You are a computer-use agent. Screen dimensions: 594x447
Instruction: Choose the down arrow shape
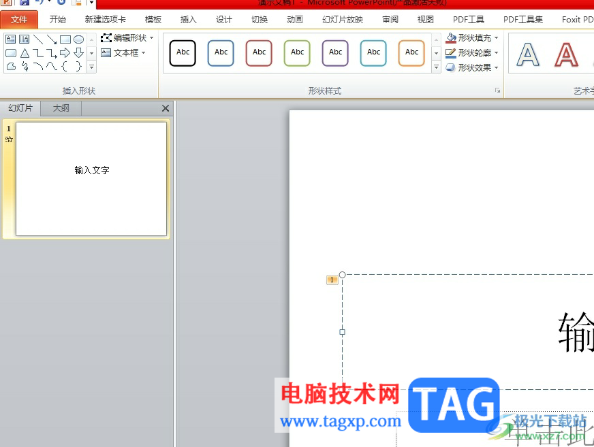pos(79,53)
